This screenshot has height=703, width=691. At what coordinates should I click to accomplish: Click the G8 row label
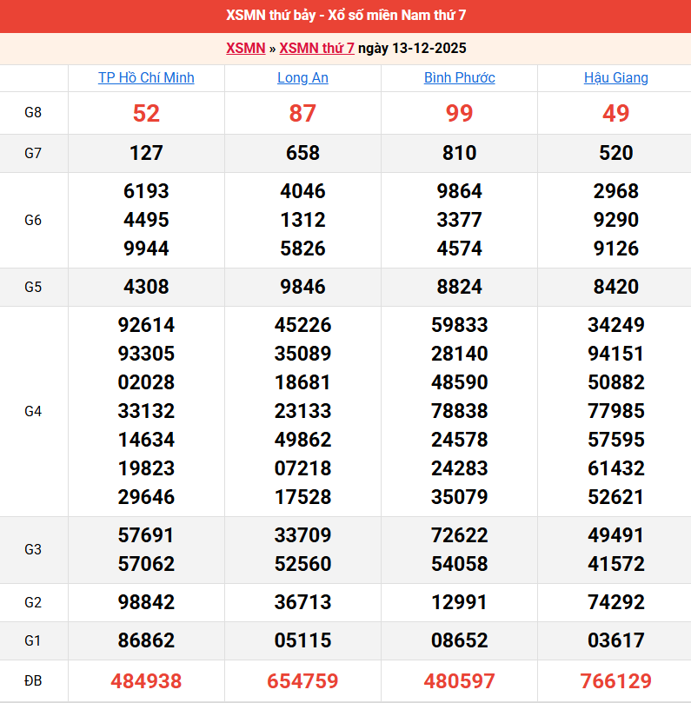(33, 113)
